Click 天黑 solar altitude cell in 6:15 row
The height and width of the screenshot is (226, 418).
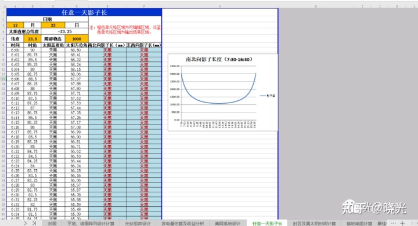point(53,122)
